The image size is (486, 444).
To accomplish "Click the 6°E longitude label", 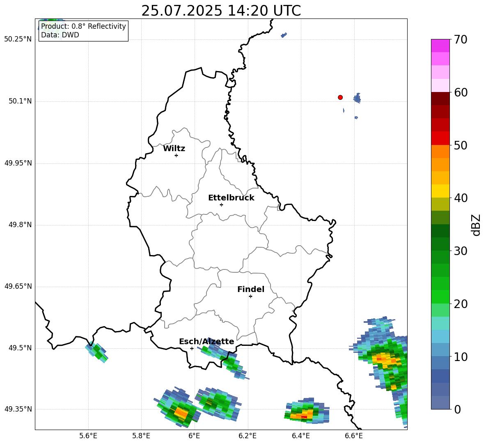I will 194,436.
